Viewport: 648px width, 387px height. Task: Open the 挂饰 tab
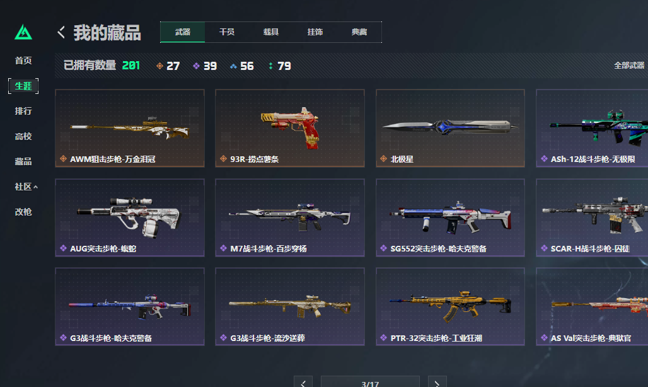click(315, 32)
